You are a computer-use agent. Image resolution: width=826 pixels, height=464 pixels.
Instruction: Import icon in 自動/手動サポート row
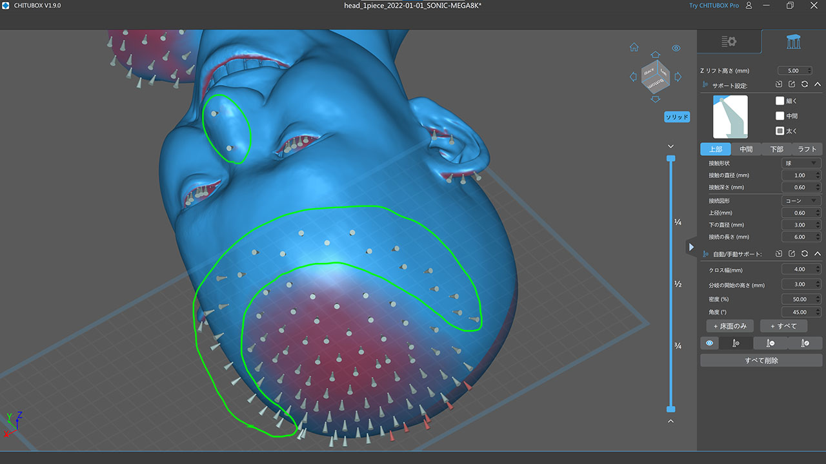pos(779,254)
